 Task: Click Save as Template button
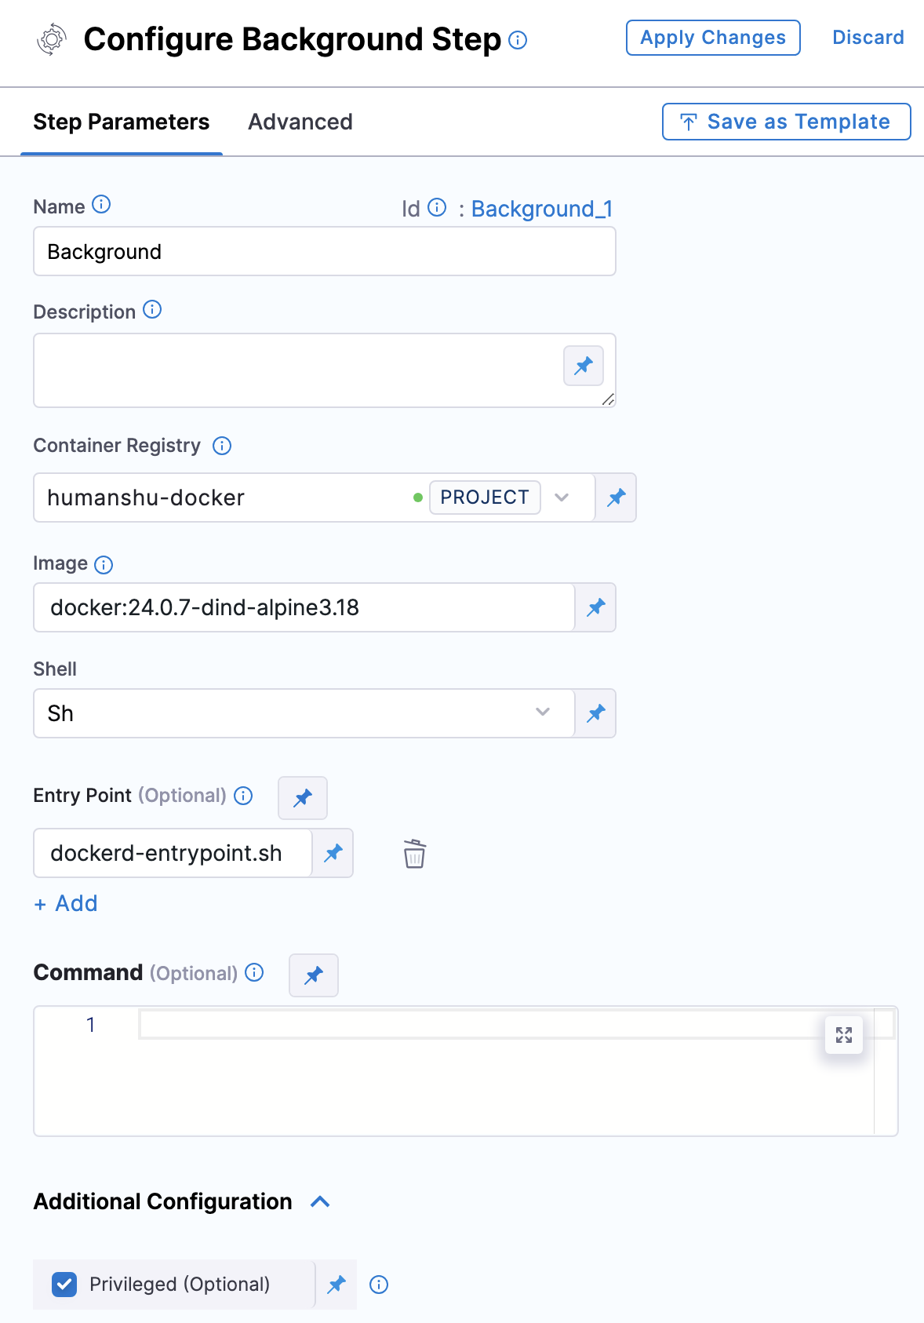(786, 122)
